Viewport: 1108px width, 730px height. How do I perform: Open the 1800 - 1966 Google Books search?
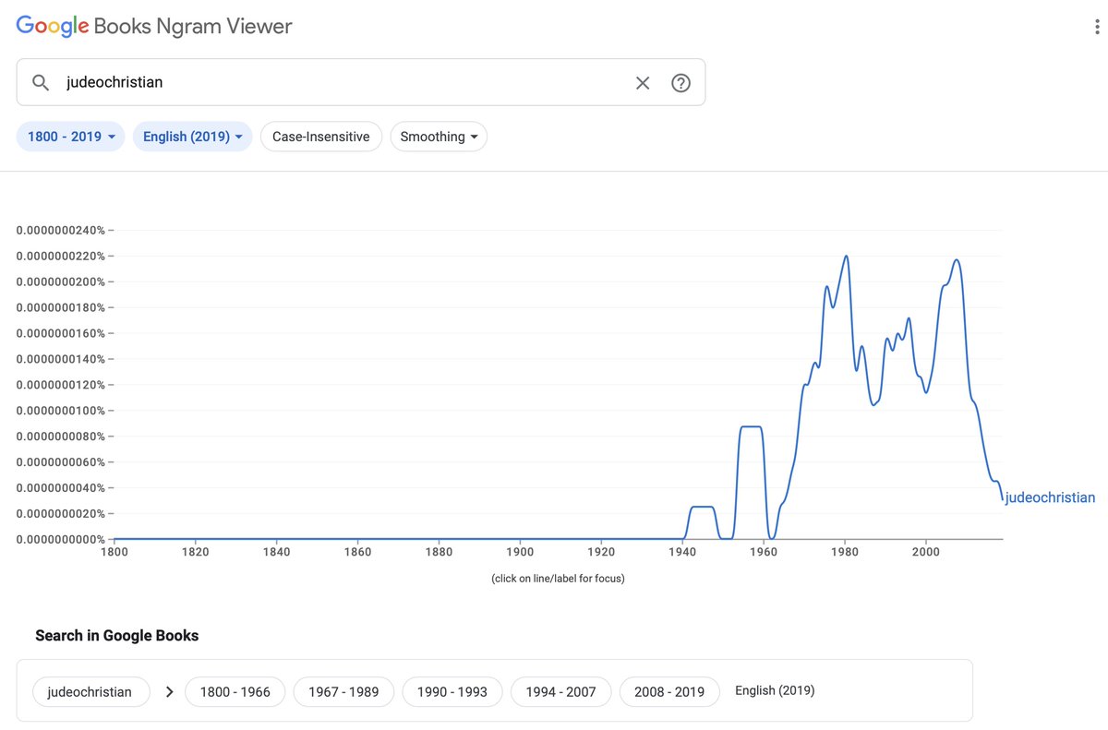tap(235, 691)
